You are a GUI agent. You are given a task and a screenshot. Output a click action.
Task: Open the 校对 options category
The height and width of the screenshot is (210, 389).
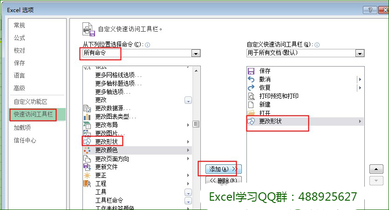tap(20, 51)
